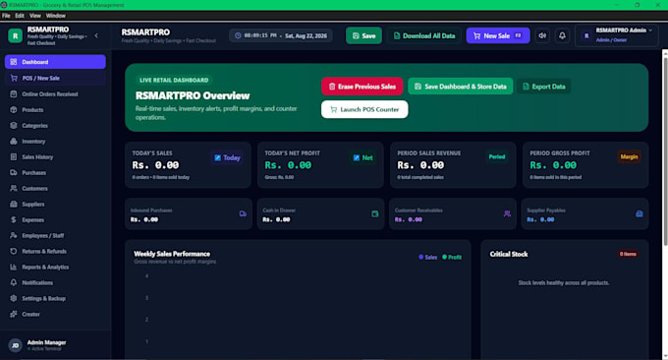Open the File menu
The width and height of the screenshot is (668, 360).
coord(6,16)
